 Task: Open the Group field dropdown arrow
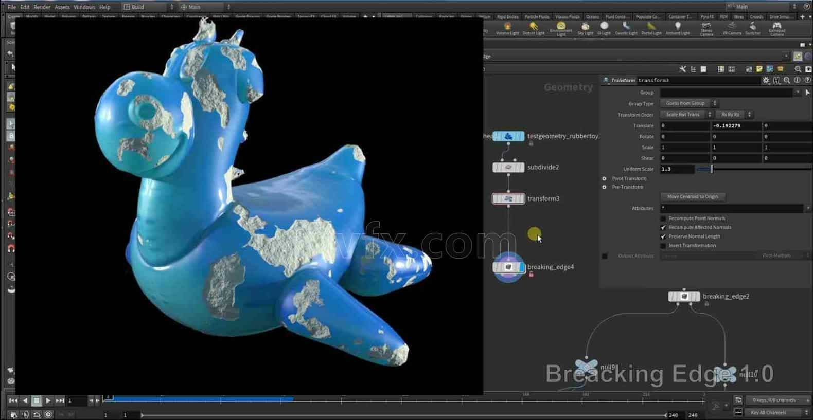[x=798, y=93]
